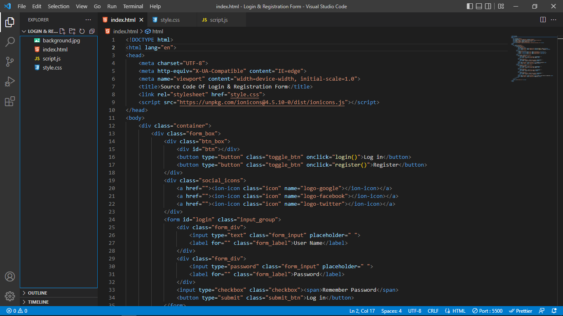Viewport: 563px width, 316px height.
Task: Expand the OUTLINE section
Action: point(37,293)
